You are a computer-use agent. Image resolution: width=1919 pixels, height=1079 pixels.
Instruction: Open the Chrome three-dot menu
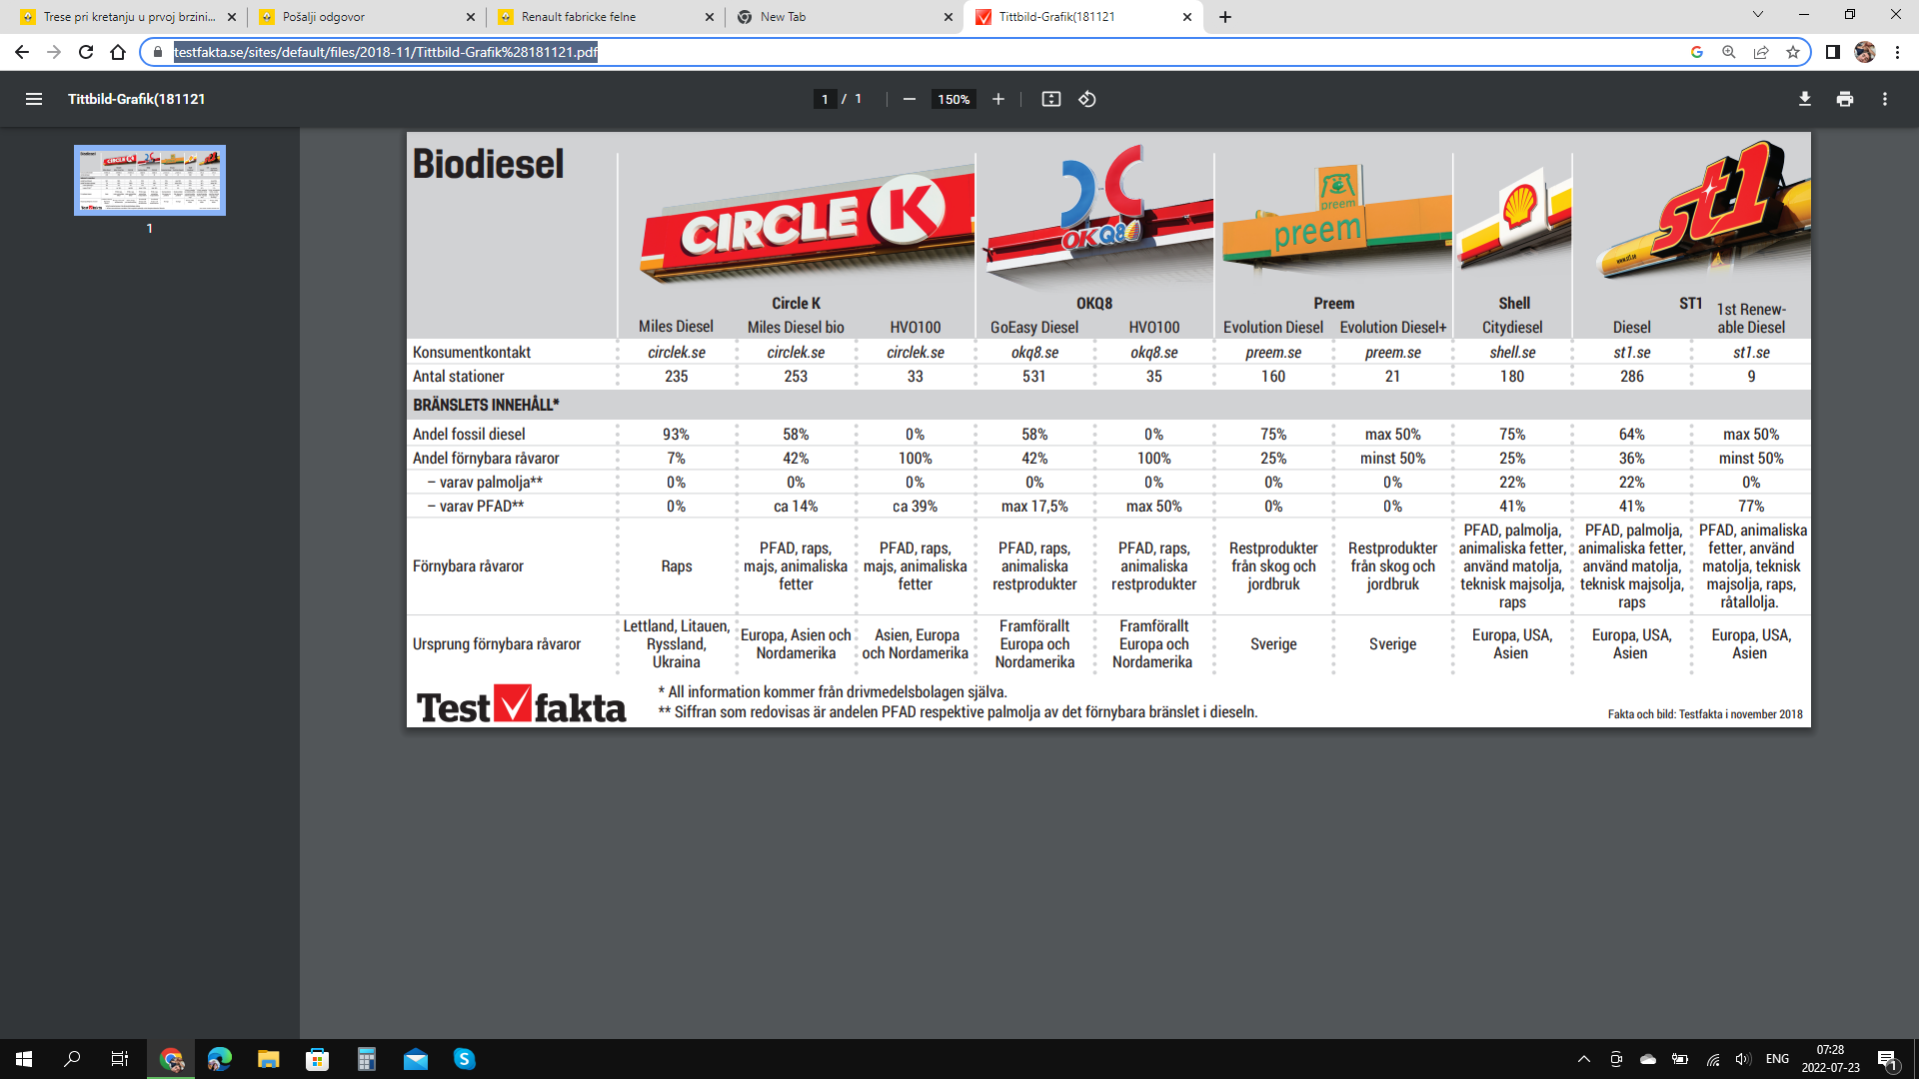[x=1897, y=52]
